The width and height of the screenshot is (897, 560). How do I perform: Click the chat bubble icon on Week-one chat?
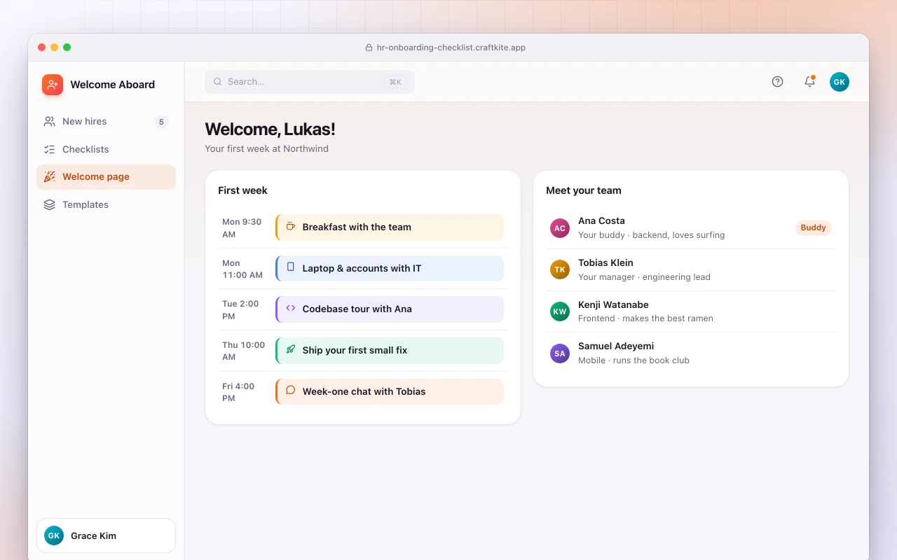(x=291, y=391)
